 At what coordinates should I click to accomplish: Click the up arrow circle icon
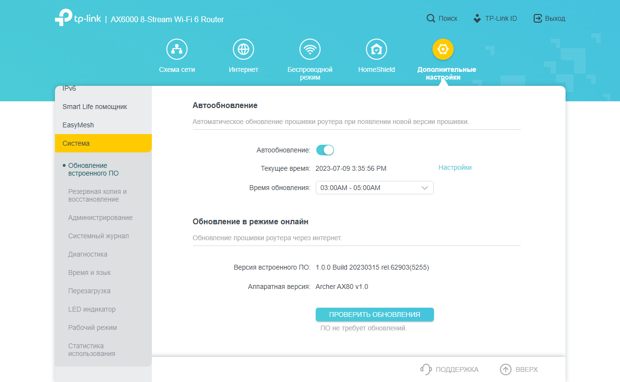(505, 369)
